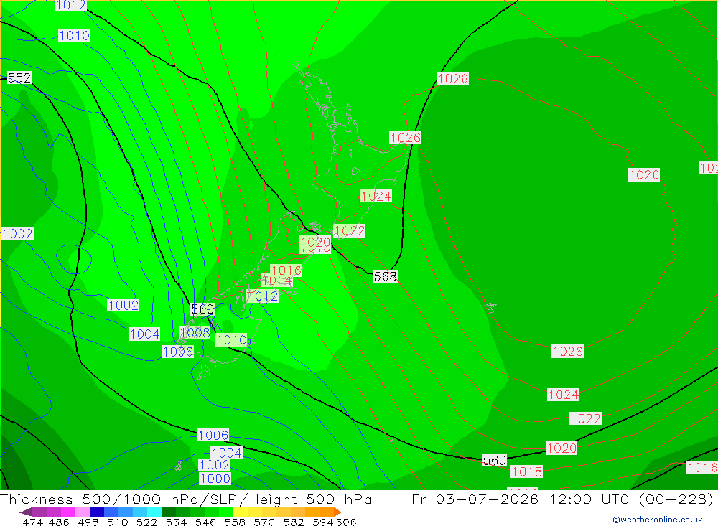Screen dimensions: 718x526
Task: Click the light pink legend swatch
Action: [x=83, y=512]
